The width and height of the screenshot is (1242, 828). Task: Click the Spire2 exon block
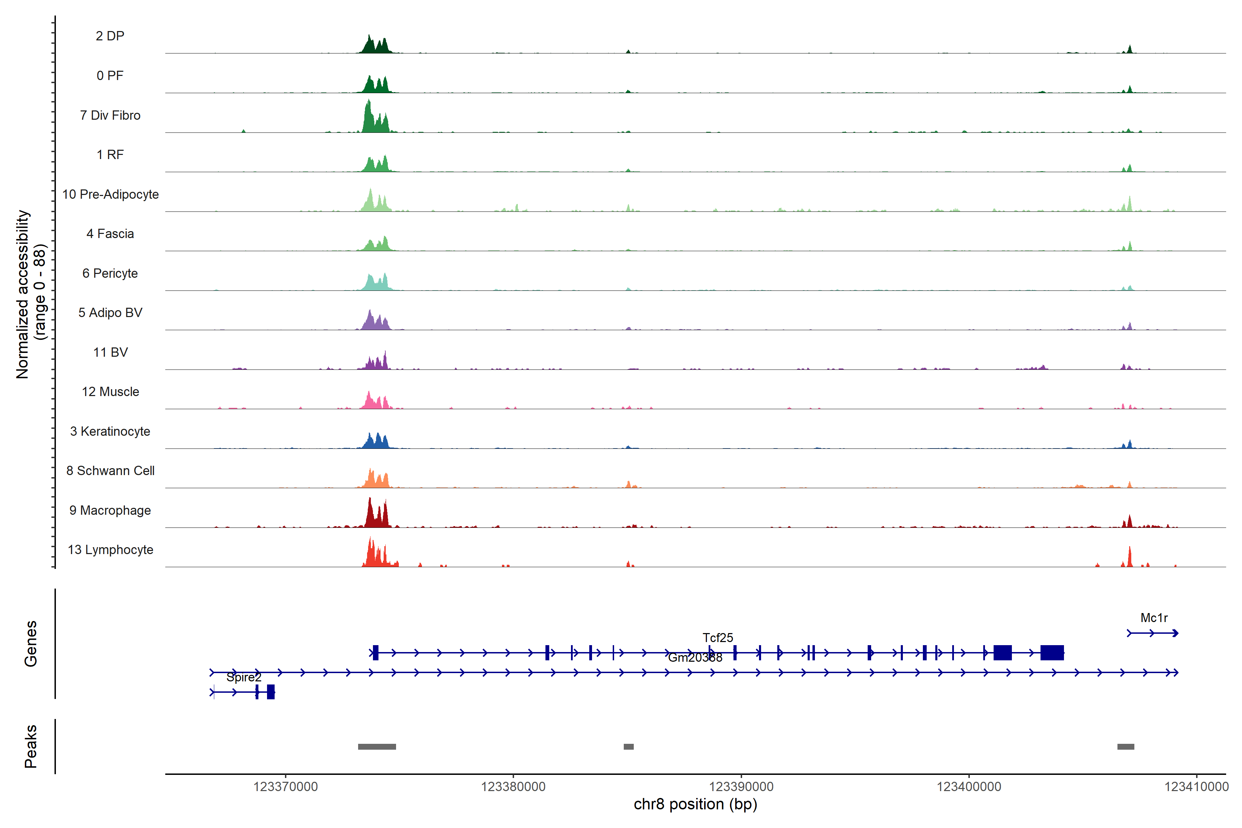tap(271, 692)
